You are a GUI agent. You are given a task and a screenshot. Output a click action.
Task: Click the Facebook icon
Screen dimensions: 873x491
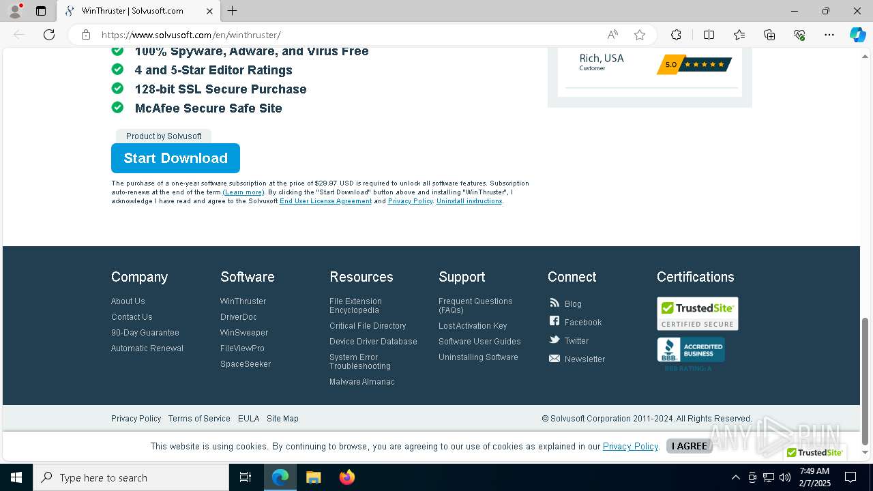pos(554,321)
